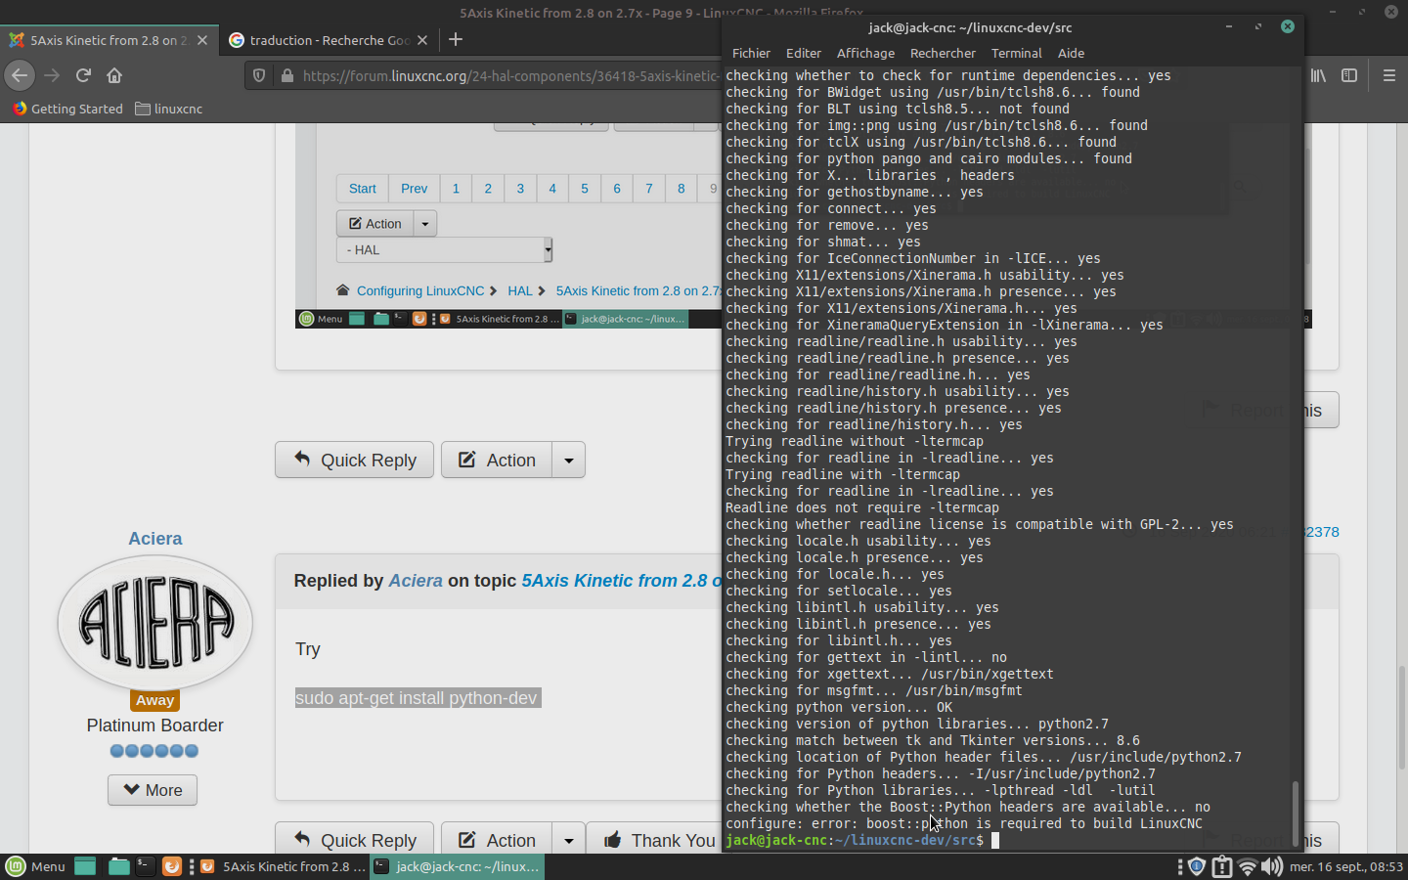This screenshot has height=880, width=1408.
Task: Close the 5Axis Kinetic tab
Action: 202,40
